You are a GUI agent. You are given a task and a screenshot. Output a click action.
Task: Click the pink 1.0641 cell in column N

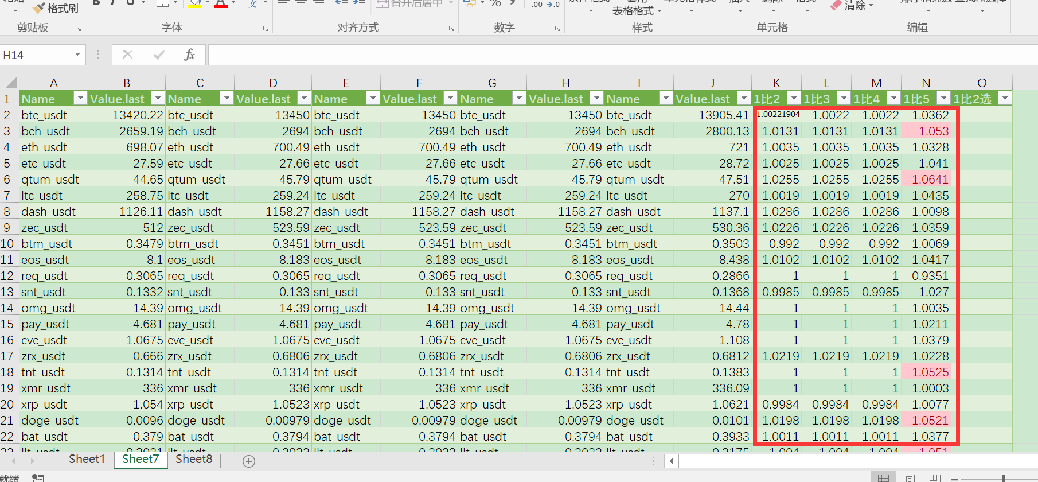tap(926, 180)
